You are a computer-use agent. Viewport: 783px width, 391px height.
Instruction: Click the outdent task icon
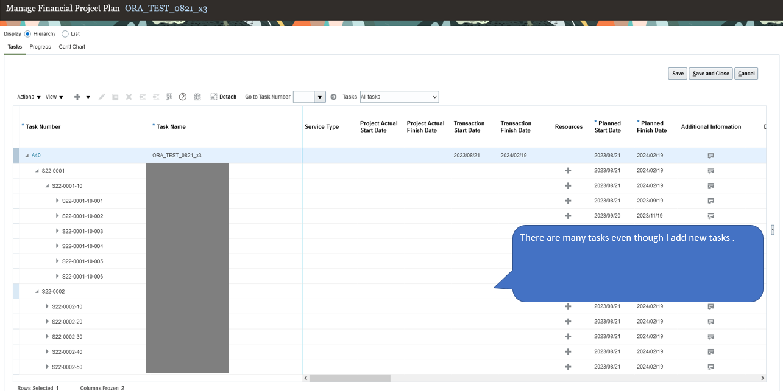tap(142, 97)
